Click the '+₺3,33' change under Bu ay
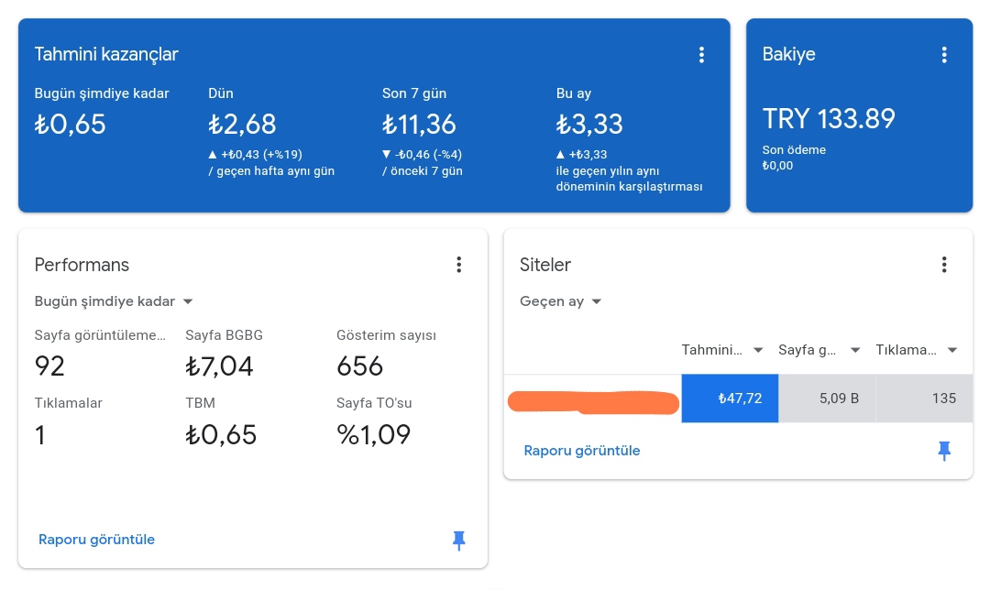Image resolution: width=990 pixels, height=590 pixels. [x=581, y=154]
